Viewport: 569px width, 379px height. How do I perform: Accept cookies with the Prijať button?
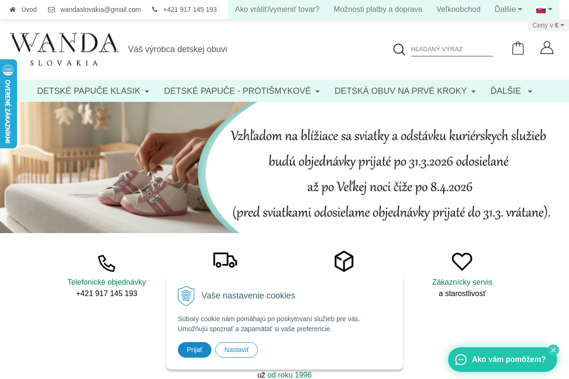point(194,350)
